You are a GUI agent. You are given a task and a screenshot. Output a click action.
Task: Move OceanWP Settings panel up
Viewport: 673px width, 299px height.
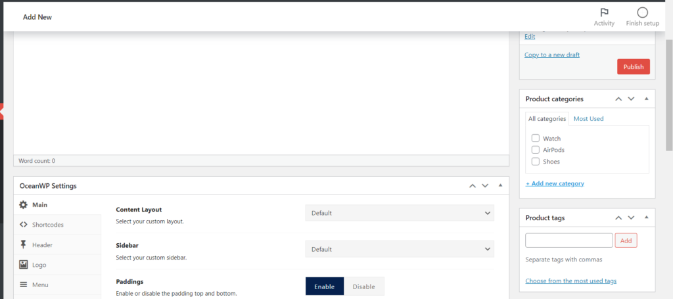472,186
